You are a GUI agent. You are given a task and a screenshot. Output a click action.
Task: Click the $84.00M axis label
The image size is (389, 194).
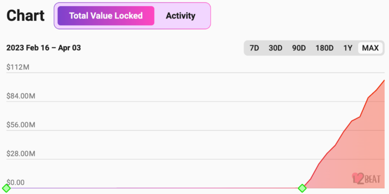coord(21,96)
